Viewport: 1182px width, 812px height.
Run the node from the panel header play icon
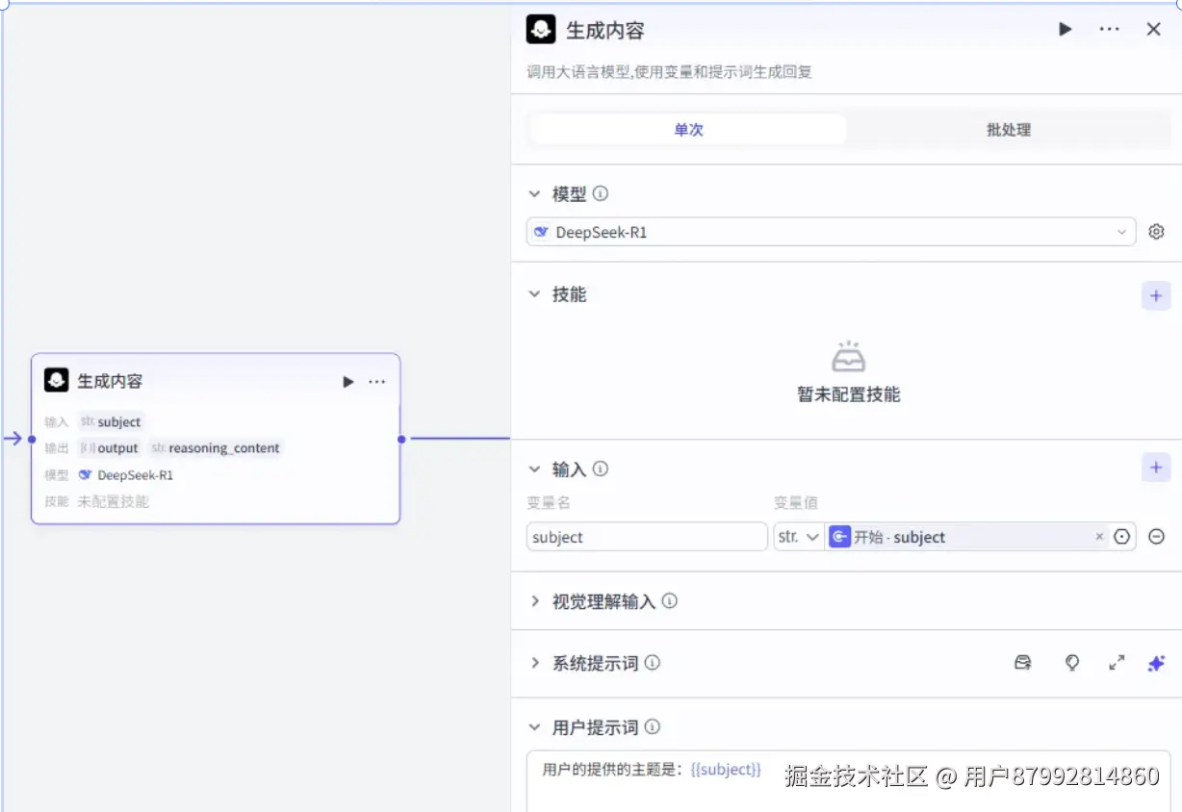(x=1066, y=30)
